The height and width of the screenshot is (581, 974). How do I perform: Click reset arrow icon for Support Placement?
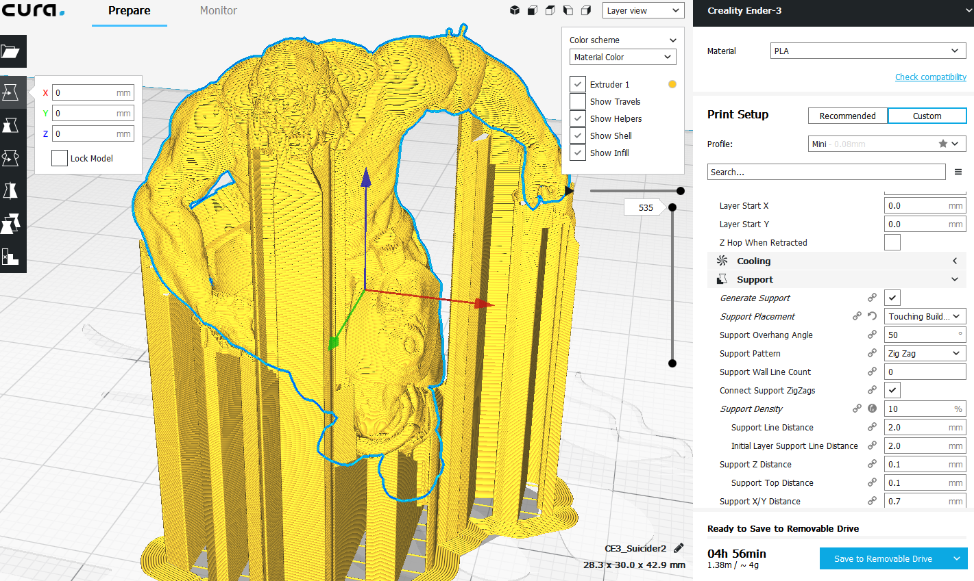coord(872,316)
